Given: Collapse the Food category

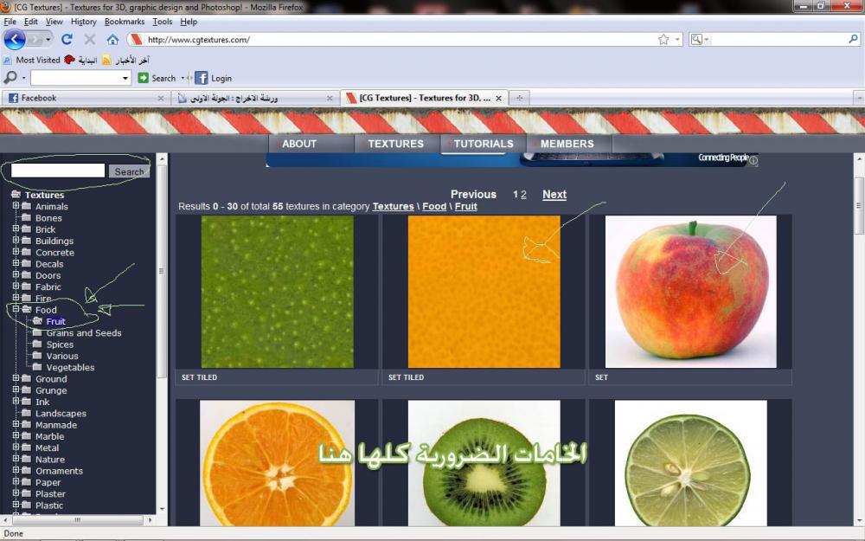Looking at the screenshot, I should click(16, 309).
